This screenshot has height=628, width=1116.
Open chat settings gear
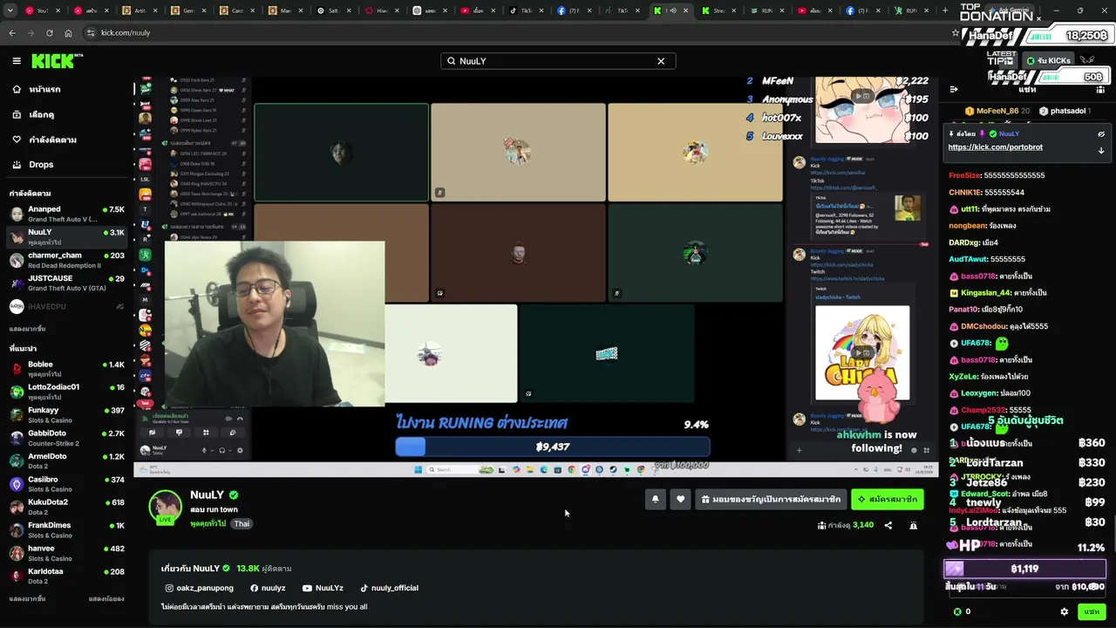pos(1064,611)
